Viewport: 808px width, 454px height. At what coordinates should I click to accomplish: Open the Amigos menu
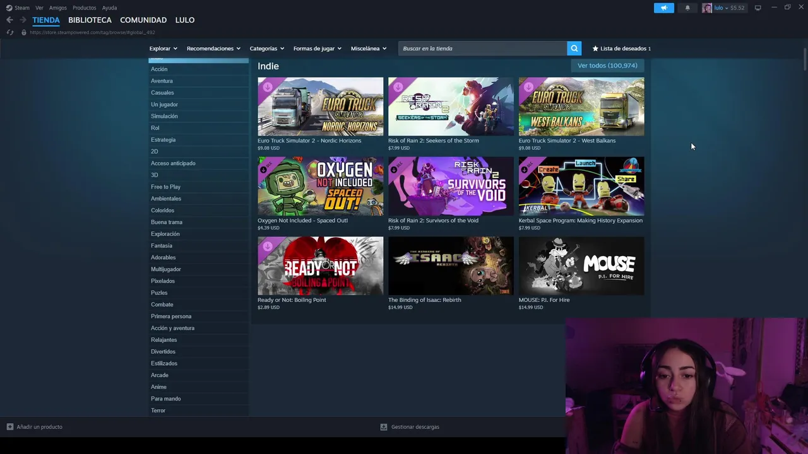tap(58, 8)
